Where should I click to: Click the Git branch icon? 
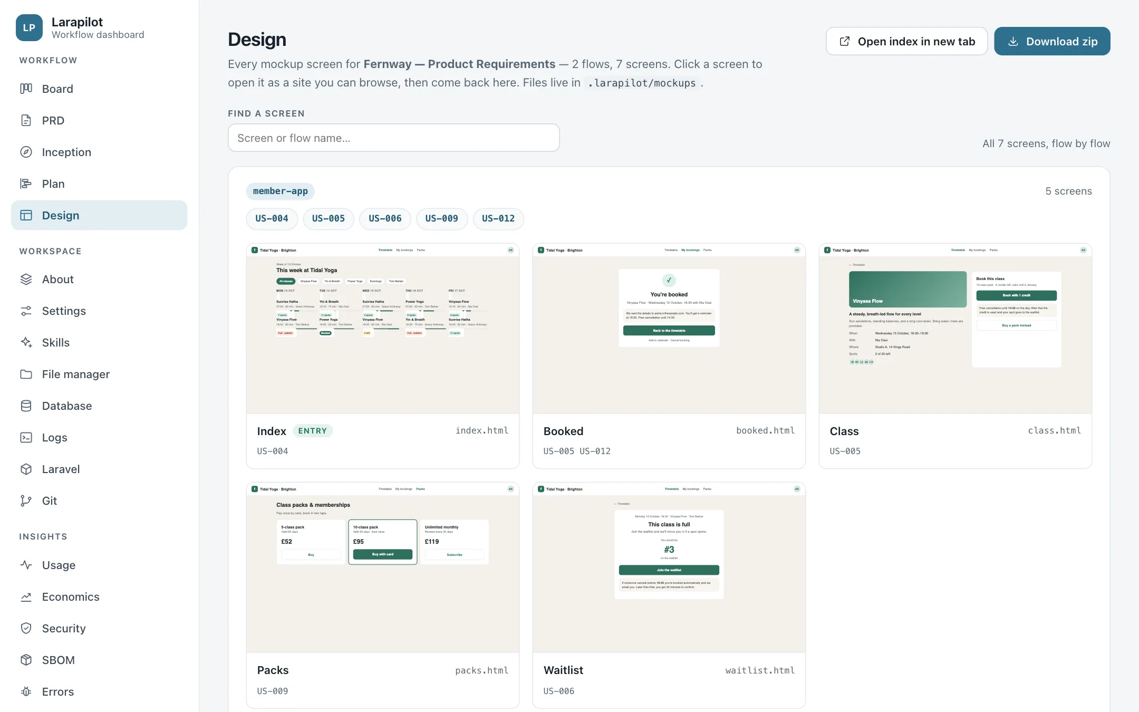(26, 501)
